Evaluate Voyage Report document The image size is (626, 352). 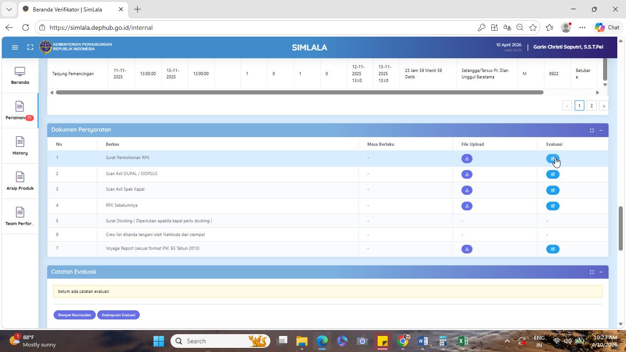tap(553, 249)
